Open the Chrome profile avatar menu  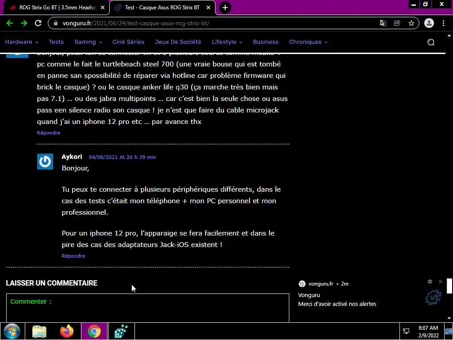pos(429,23)
